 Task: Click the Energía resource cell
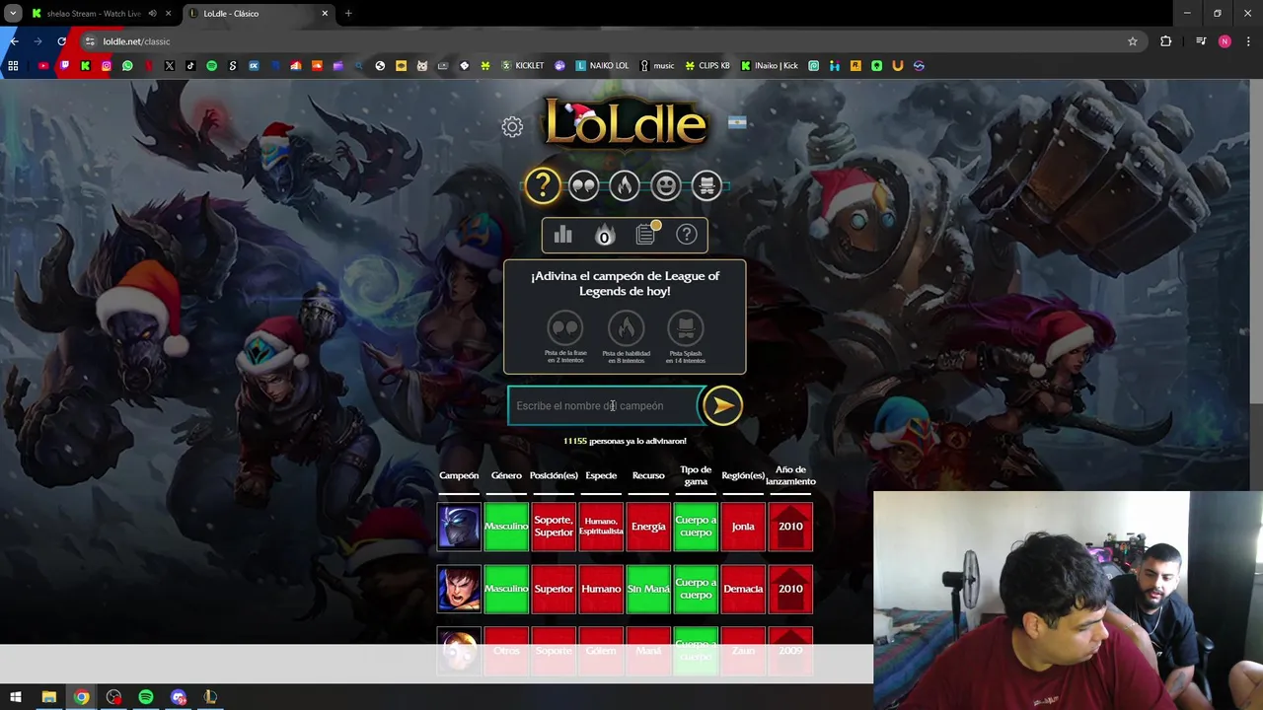(x=648, y=527)
